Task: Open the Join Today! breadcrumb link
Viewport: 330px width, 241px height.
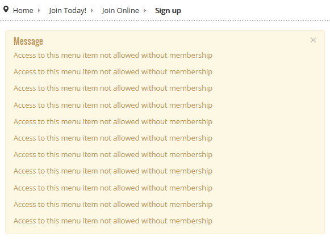Action: coord(68,11)
